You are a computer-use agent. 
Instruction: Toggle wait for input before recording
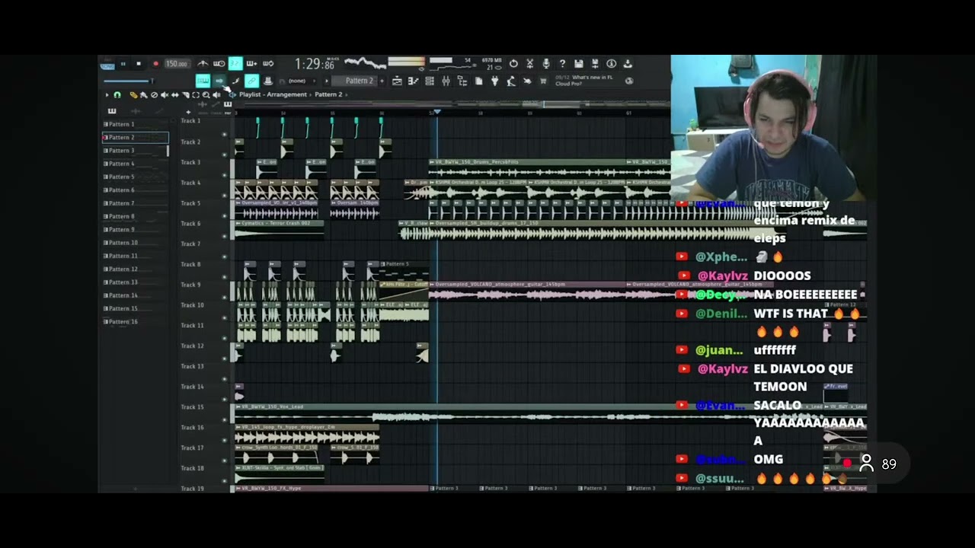[219, 64]
